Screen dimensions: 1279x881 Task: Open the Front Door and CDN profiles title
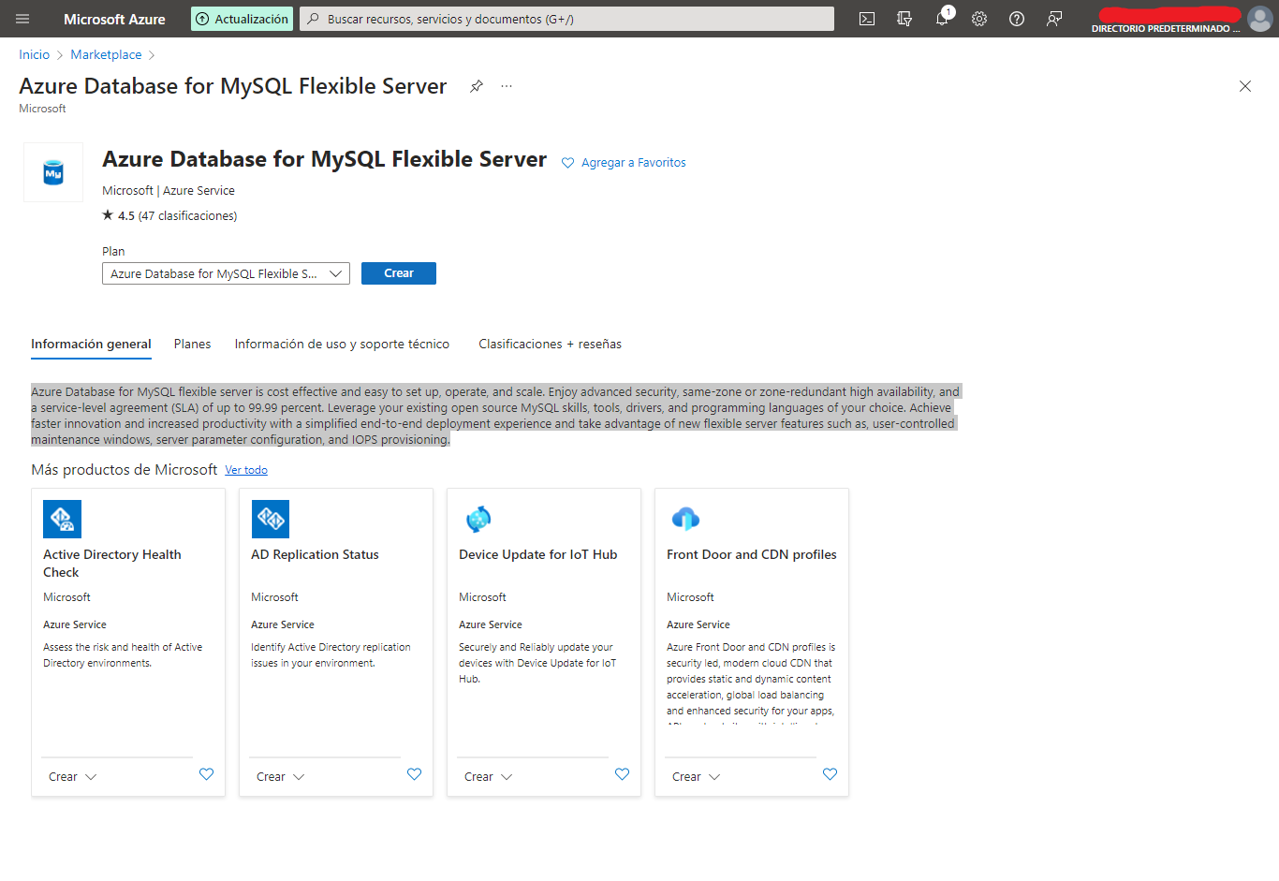click(752, 555)
